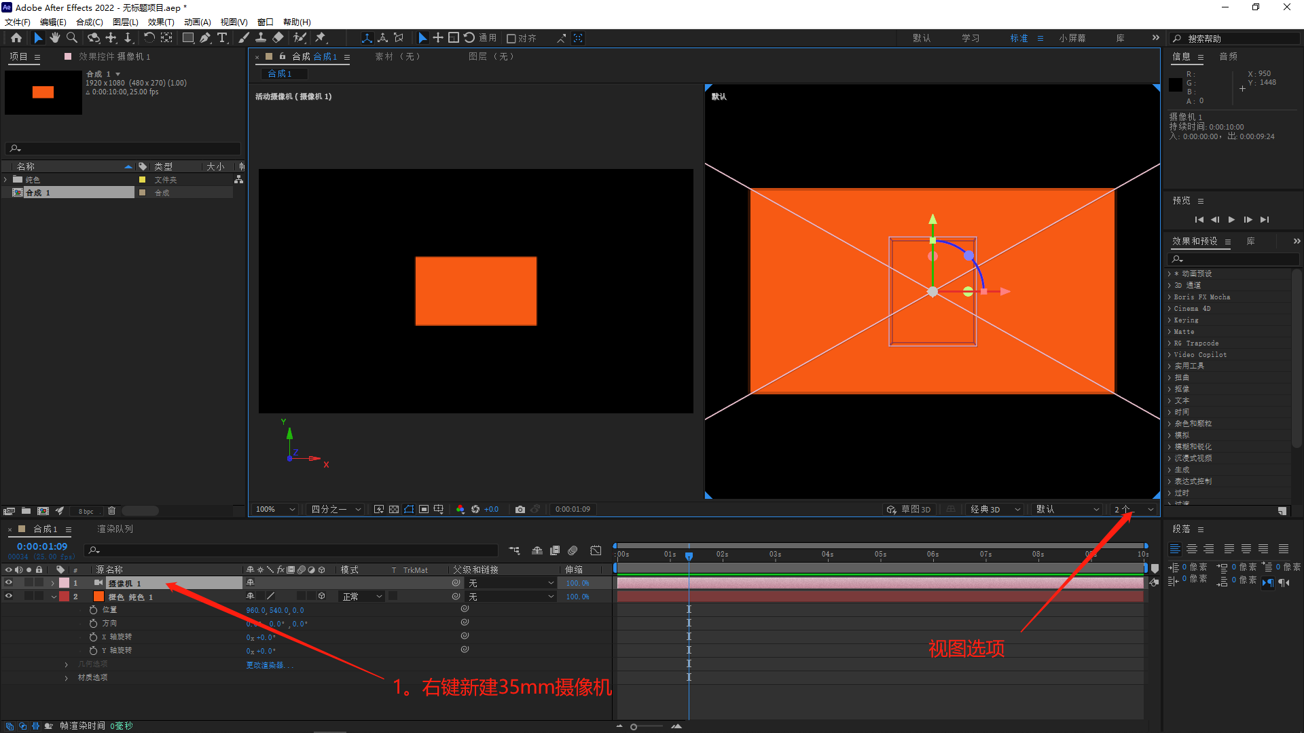Select the Puppet Pin tool
Screen dimensions: 1304x733
pos(321,38)
